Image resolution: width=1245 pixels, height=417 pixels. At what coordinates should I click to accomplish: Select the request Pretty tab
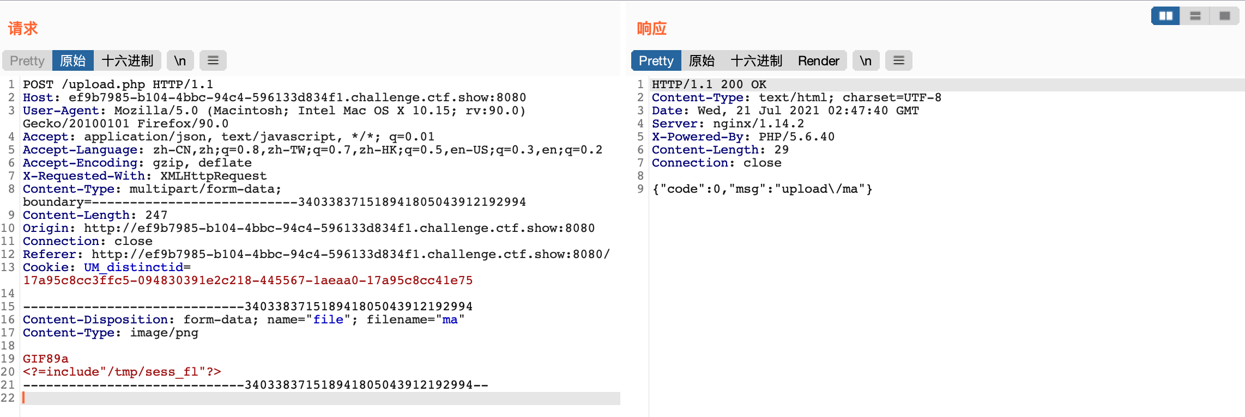[27, 60]
